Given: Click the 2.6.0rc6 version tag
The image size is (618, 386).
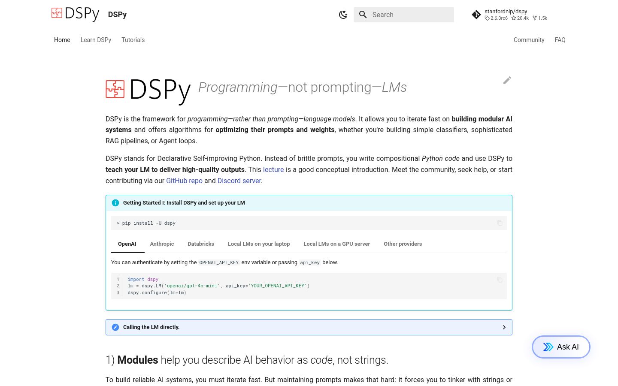Looking at the screenshot, I should (496, 18).
